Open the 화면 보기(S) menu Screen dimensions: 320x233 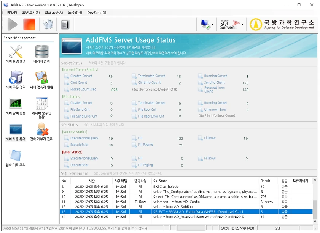tap(31, 13)
